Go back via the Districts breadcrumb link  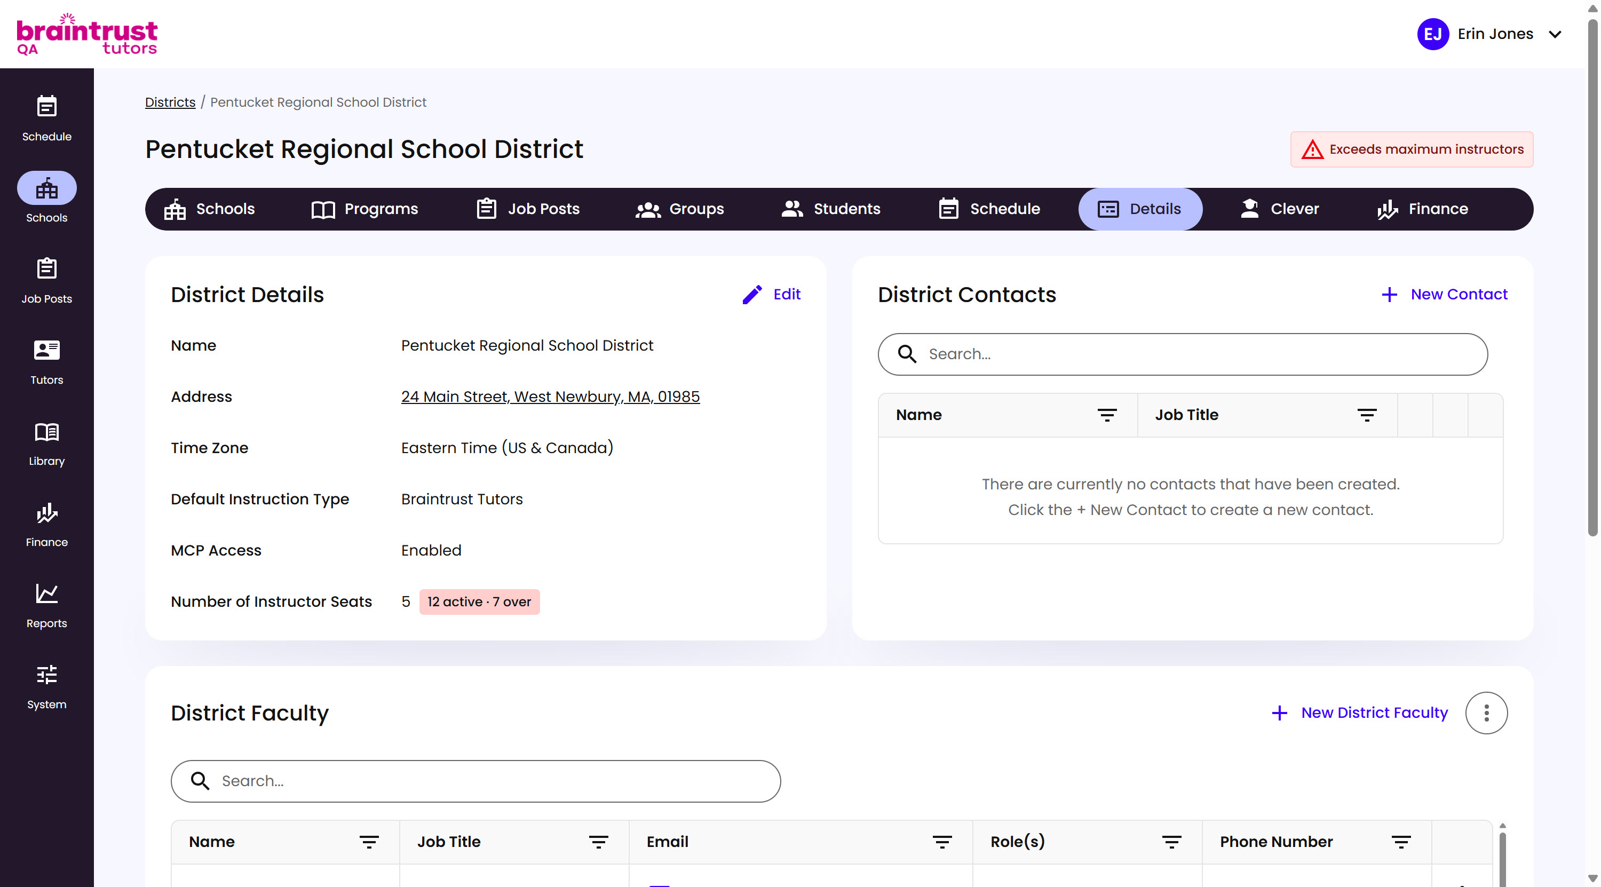pos(170,102)
